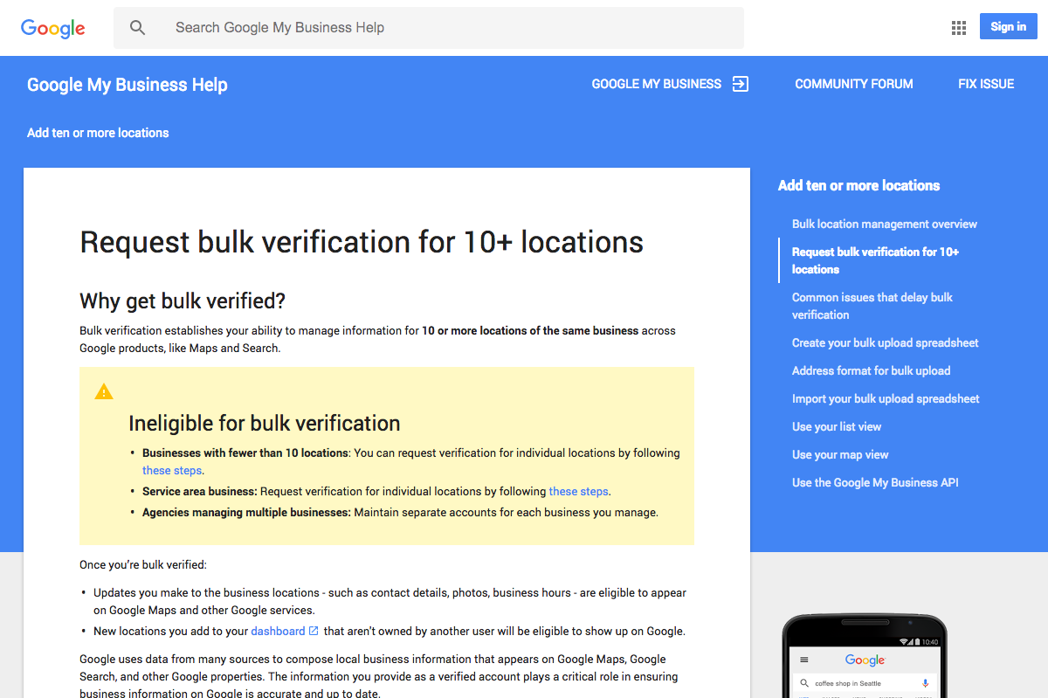Select Request bulk verification for 10+ locations in sidebar
The height and width of the screenshot is (698, 1048).
pyautogui.click(x=875, y=260)
